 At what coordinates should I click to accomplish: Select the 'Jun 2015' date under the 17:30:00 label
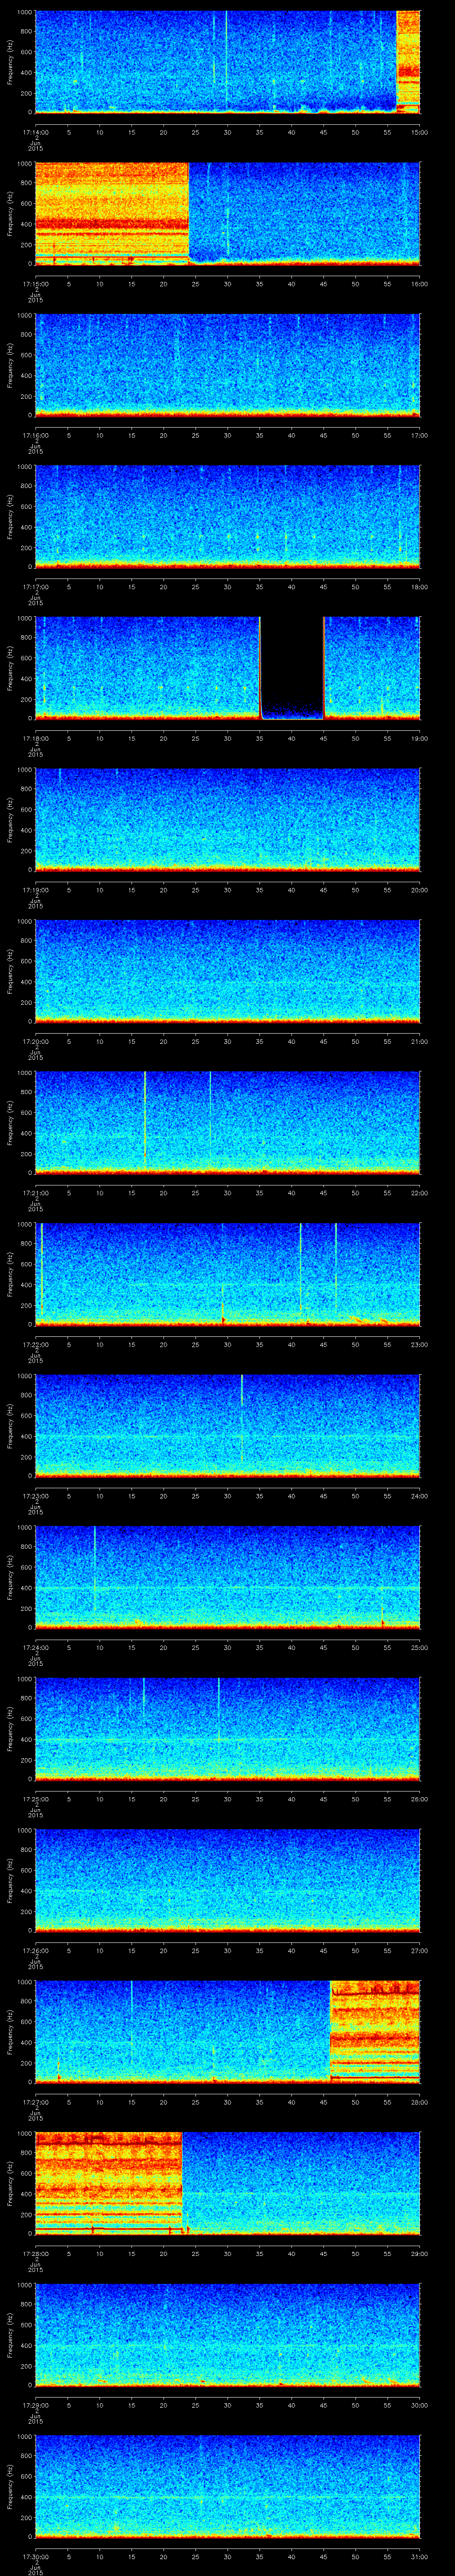pos(35,2570)
